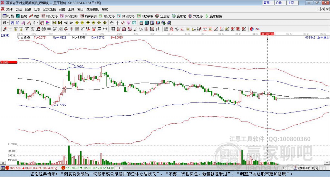Switch to the K线 chart view
This screenshot has height=177, width=330.
point(34,16)
